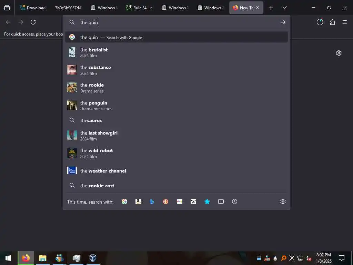This screenshot has width=353, height=265.
Task: Click the water droplet tray icon
Action: tap(275, 258)
